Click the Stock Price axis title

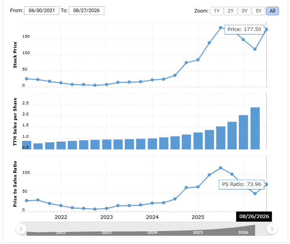coord(15,55)
